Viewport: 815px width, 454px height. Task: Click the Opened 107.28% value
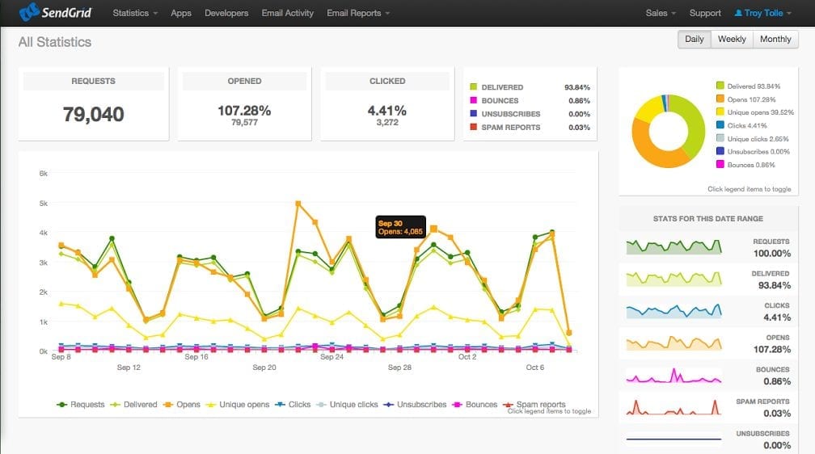point(244,111)
